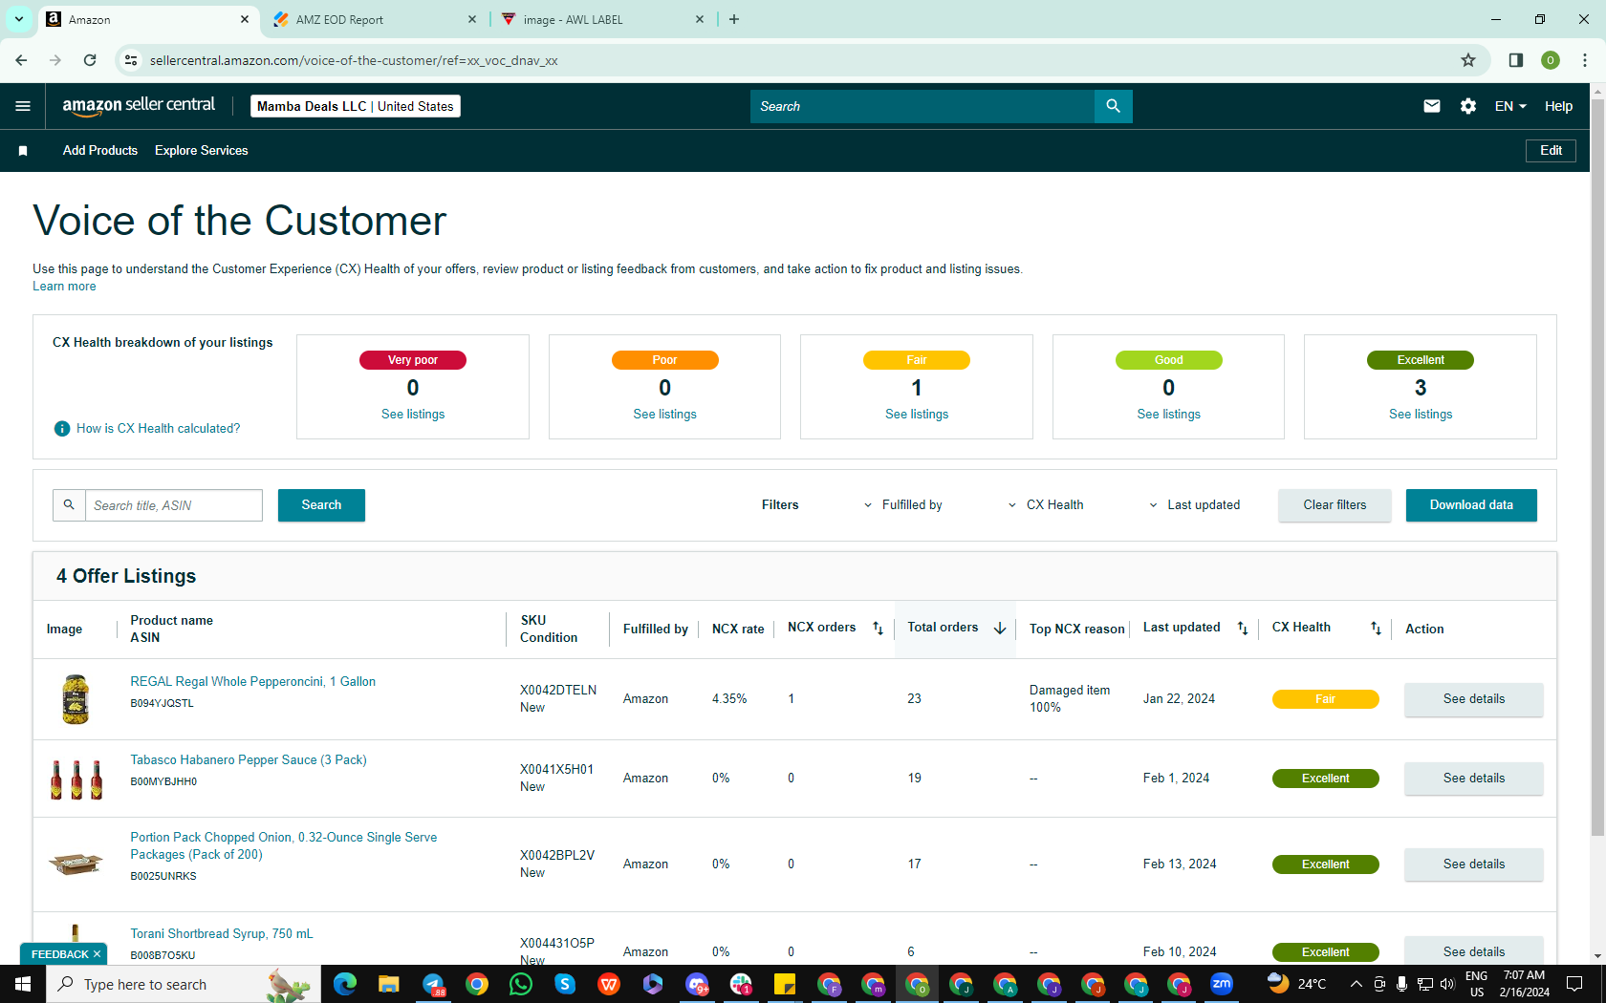Click the Windows taskbar search box

tap(182, 984)
